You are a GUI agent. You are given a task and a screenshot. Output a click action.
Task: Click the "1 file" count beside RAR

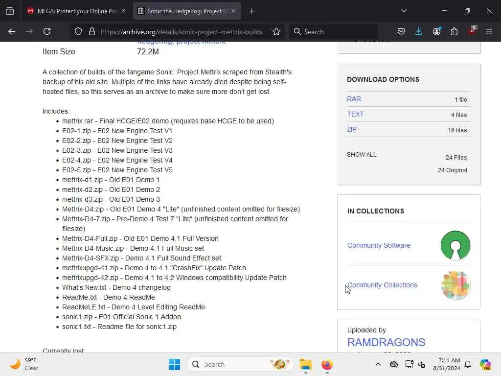coord(461,100)
